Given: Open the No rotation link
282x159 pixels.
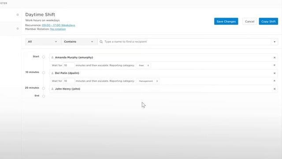Looking at the screenshot, I should tap(58, 29).
